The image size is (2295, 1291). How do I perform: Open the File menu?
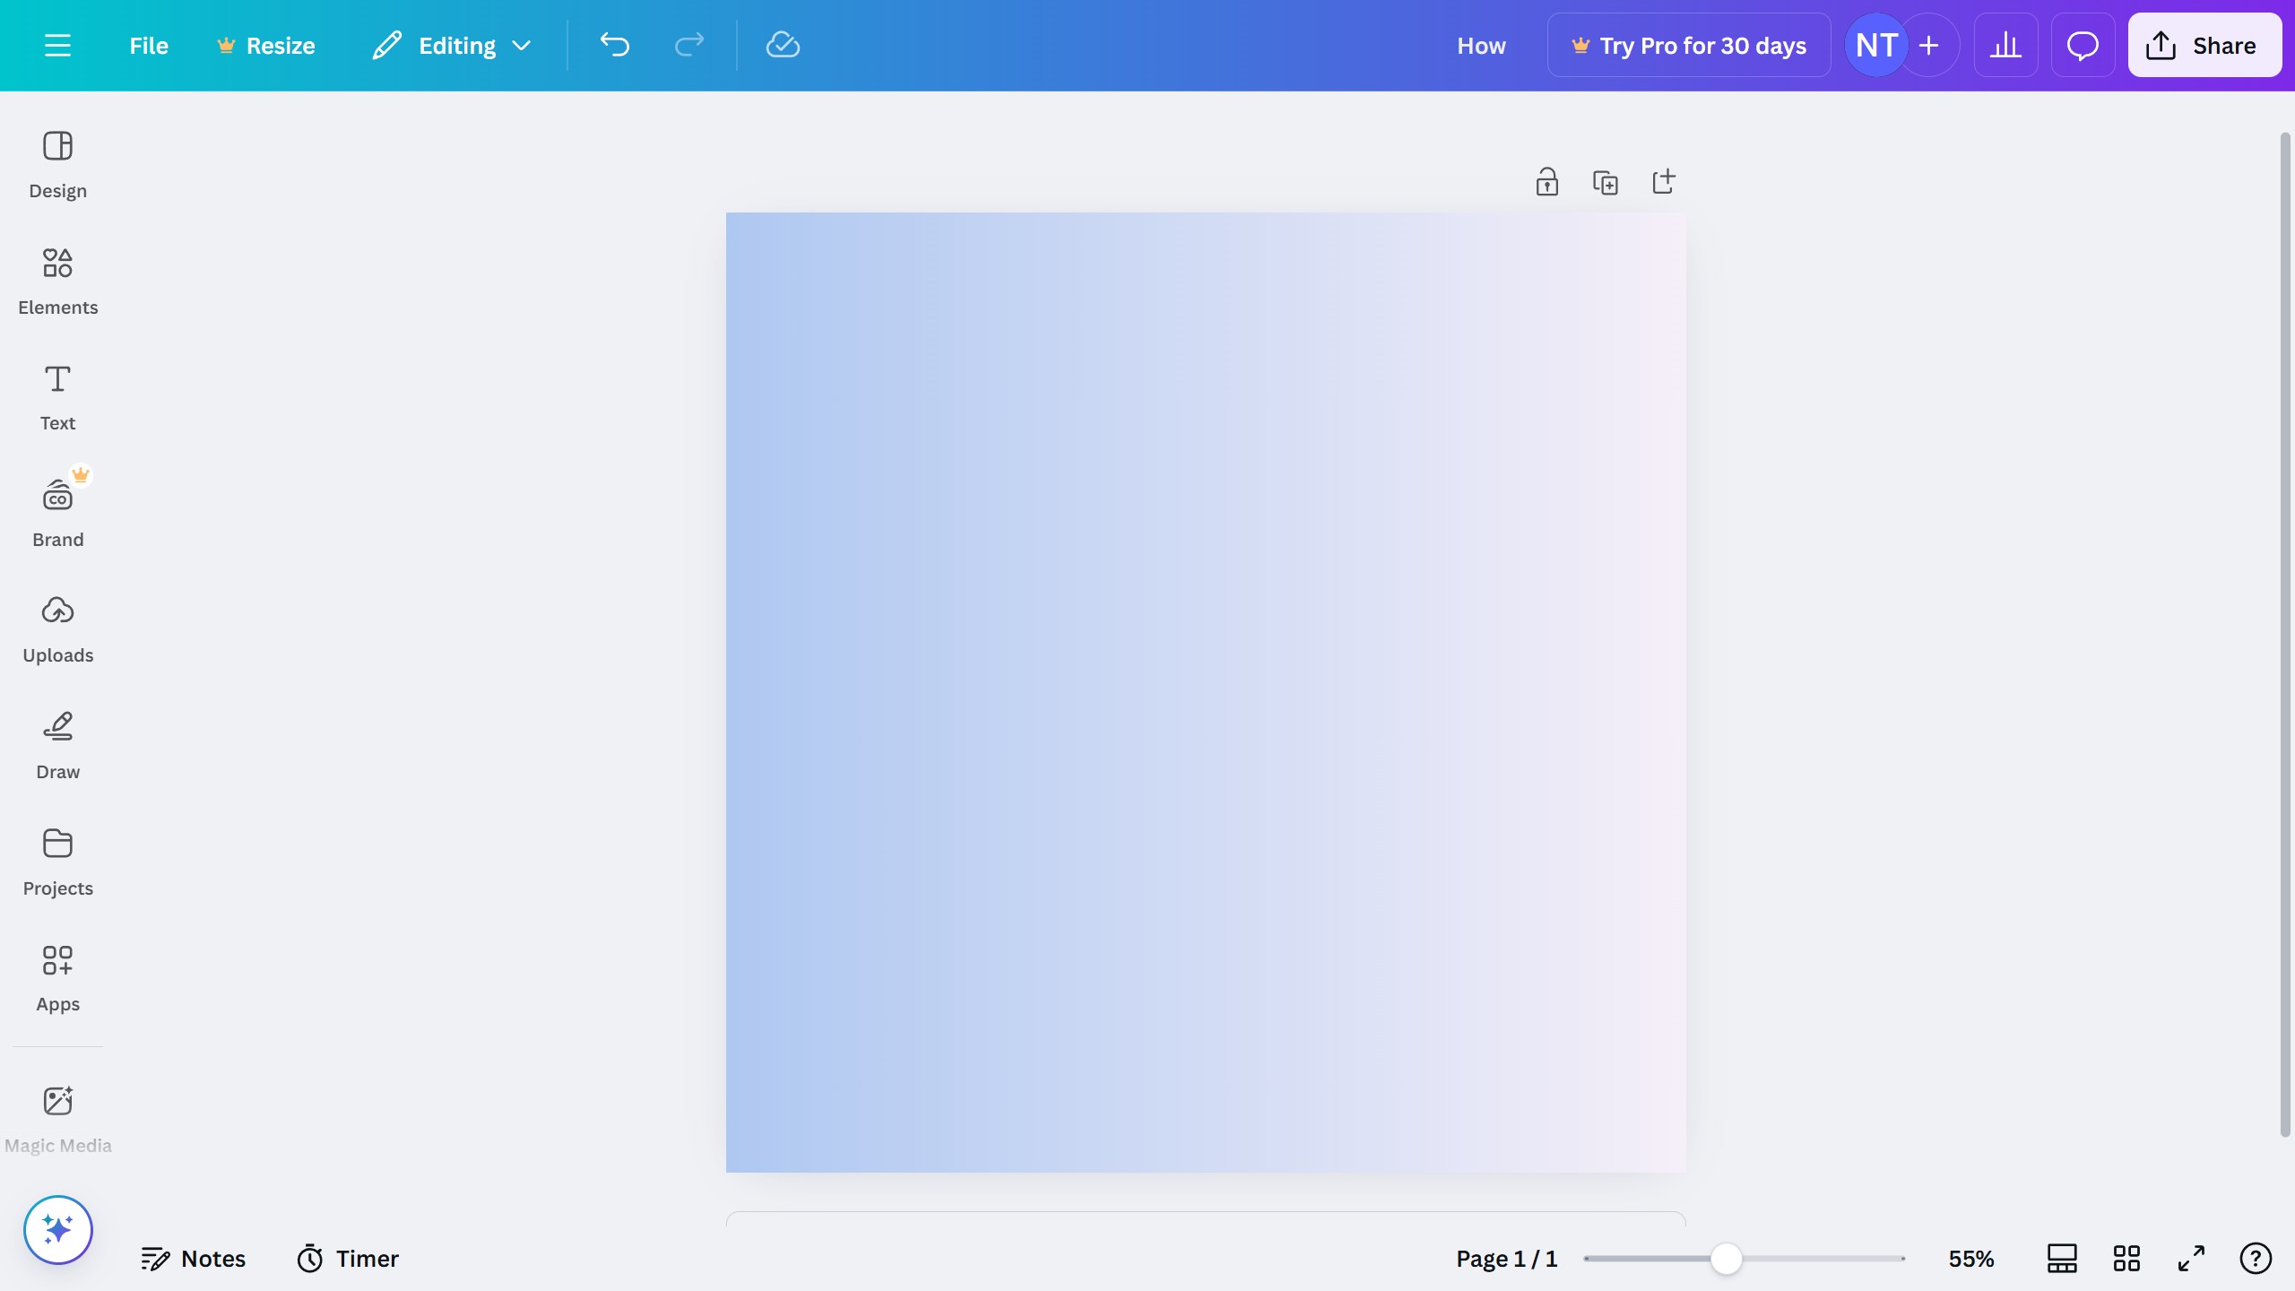pyautogui.click(x=148, y=45)
